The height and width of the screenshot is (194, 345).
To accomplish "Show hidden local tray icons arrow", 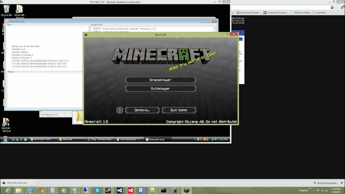I will coord(313,190).
